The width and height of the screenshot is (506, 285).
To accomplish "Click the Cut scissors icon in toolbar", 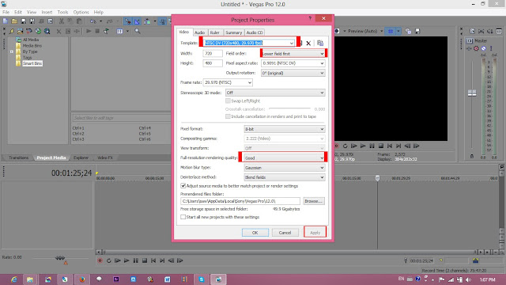I will [x=62, y=21].
